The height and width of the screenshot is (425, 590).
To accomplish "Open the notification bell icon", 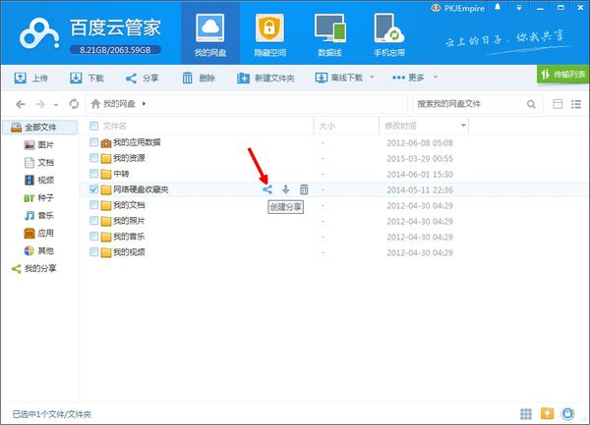I will click(x=498, y=7).
